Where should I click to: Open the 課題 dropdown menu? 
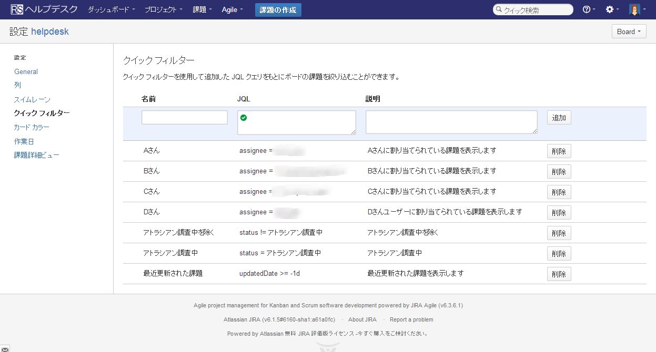(203, 9)
